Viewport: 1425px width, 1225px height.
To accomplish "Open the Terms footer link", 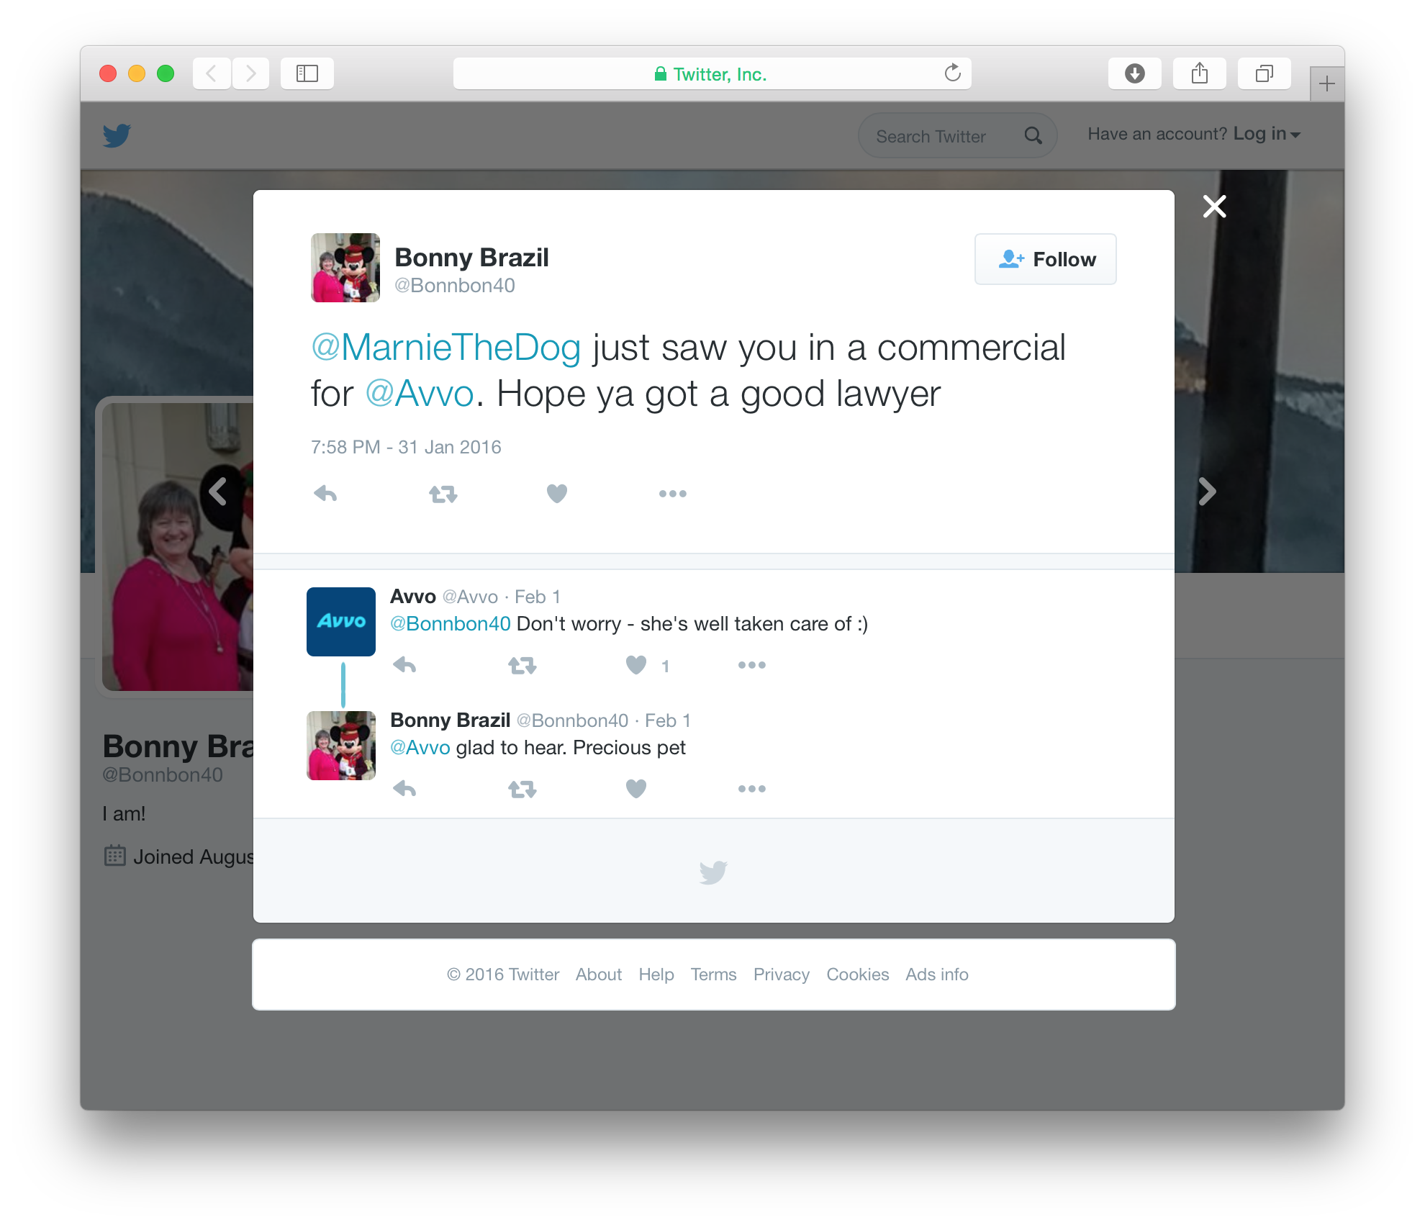I will (x=713, y=975).
